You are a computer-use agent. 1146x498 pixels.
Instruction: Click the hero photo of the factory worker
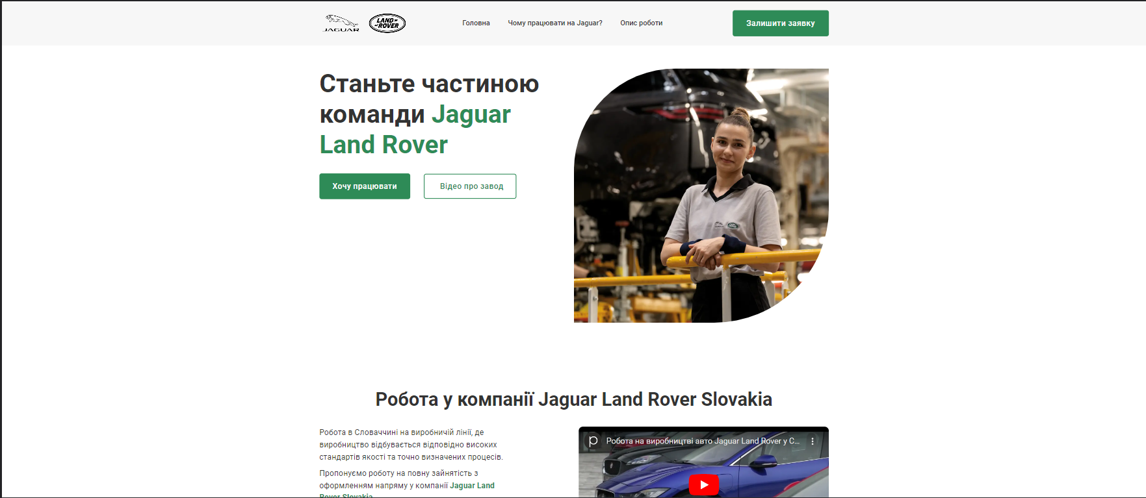point(701,195)
